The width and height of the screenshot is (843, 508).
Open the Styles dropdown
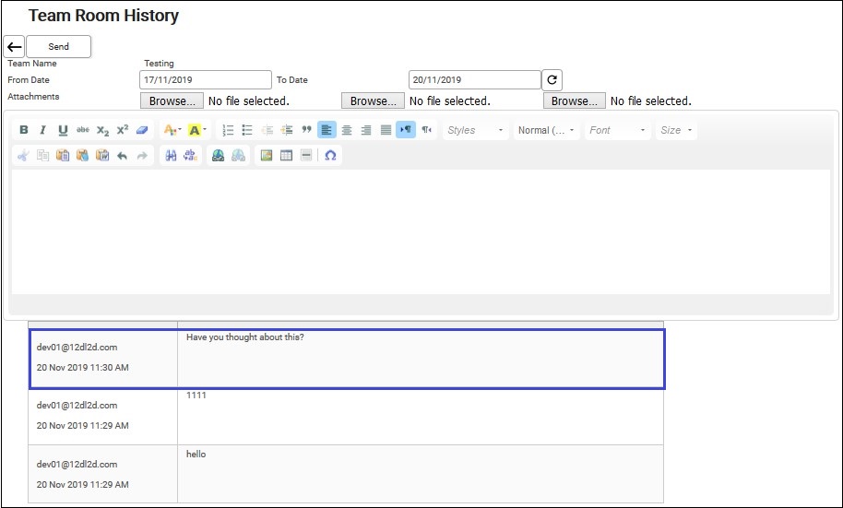(x=475, y=130)
